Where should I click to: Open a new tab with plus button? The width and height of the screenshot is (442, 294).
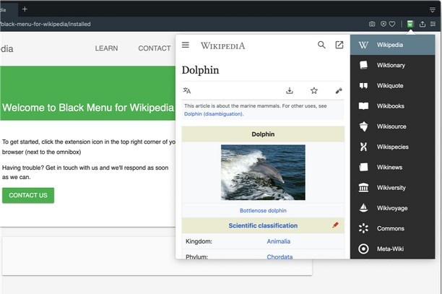pyautogui.click(x=25, y=9)
